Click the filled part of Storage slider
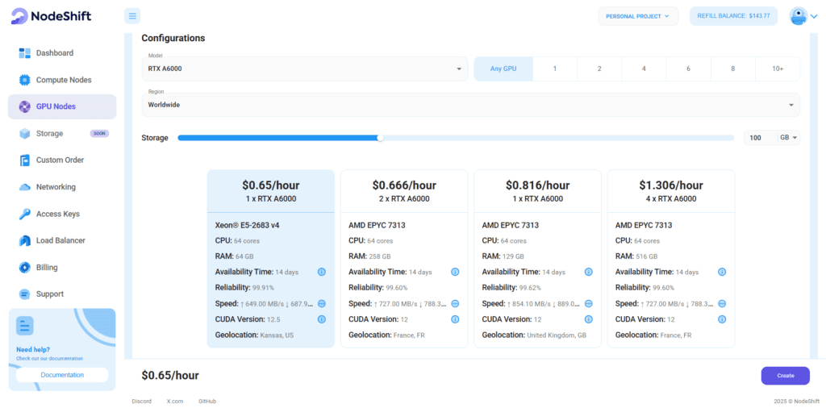Viewport: 826px width, 408px height. [x=278, y=138]
